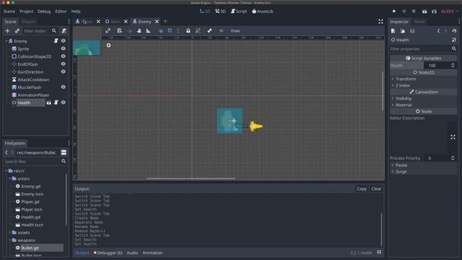The image size is (462, 260).
Task: Pause the running scene
Action: pos(404,12)
